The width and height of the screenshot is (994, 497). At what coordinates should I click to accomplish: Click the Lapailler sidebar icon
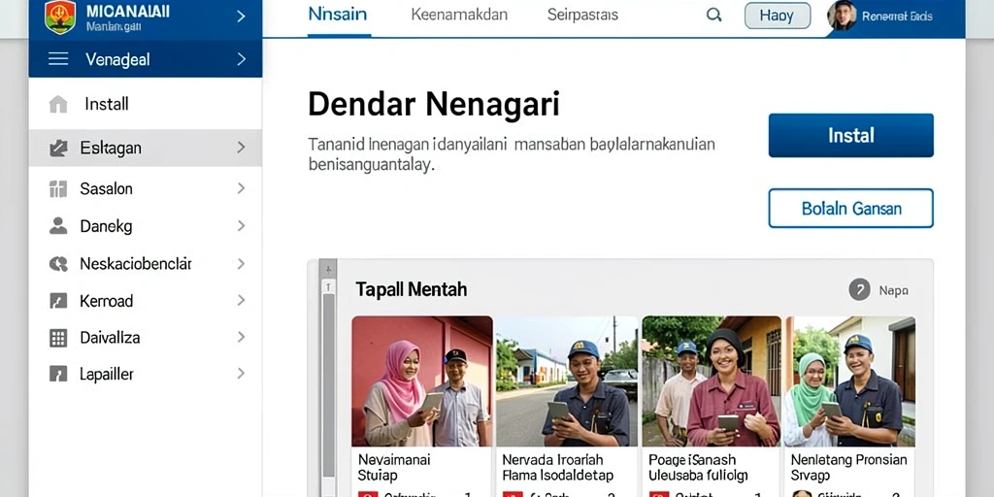tap(58, 374)
